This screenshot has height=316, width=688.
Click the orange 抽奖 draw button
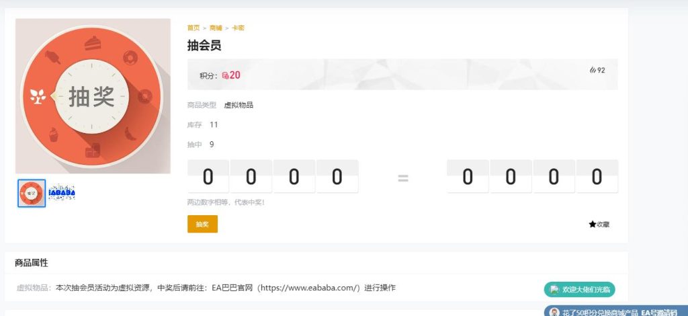pos(202,224)
